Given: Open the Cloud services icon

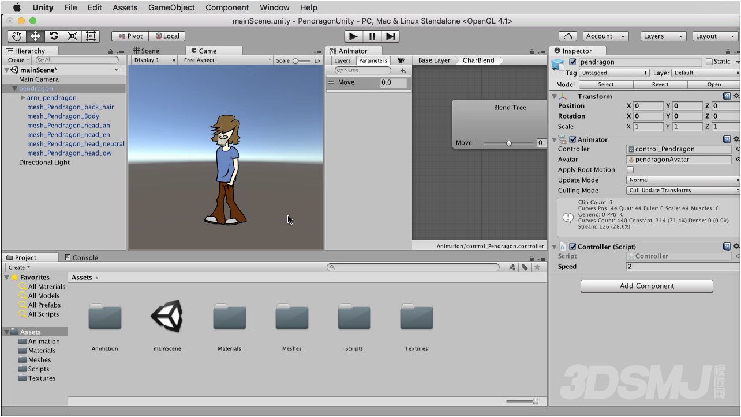Looking at the screenshot, I should pyautogui.click(x=568, y=36).
